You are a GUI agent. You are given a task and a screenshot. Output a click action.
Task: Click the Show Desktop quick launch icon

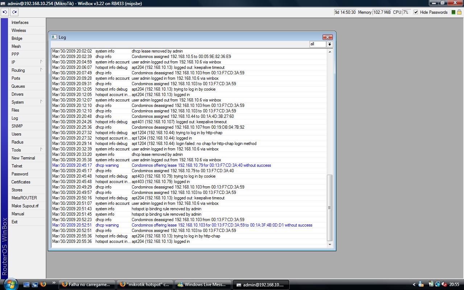[26, 285]
